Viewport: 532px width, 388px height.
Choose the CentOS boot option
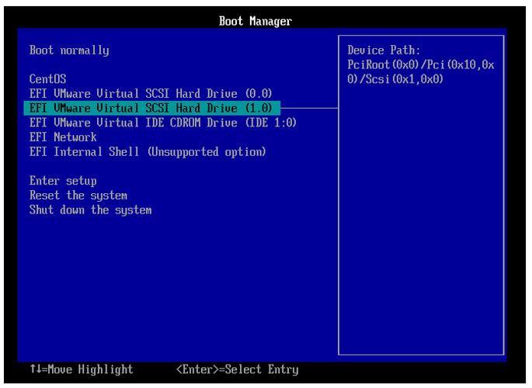coord(47,79)
